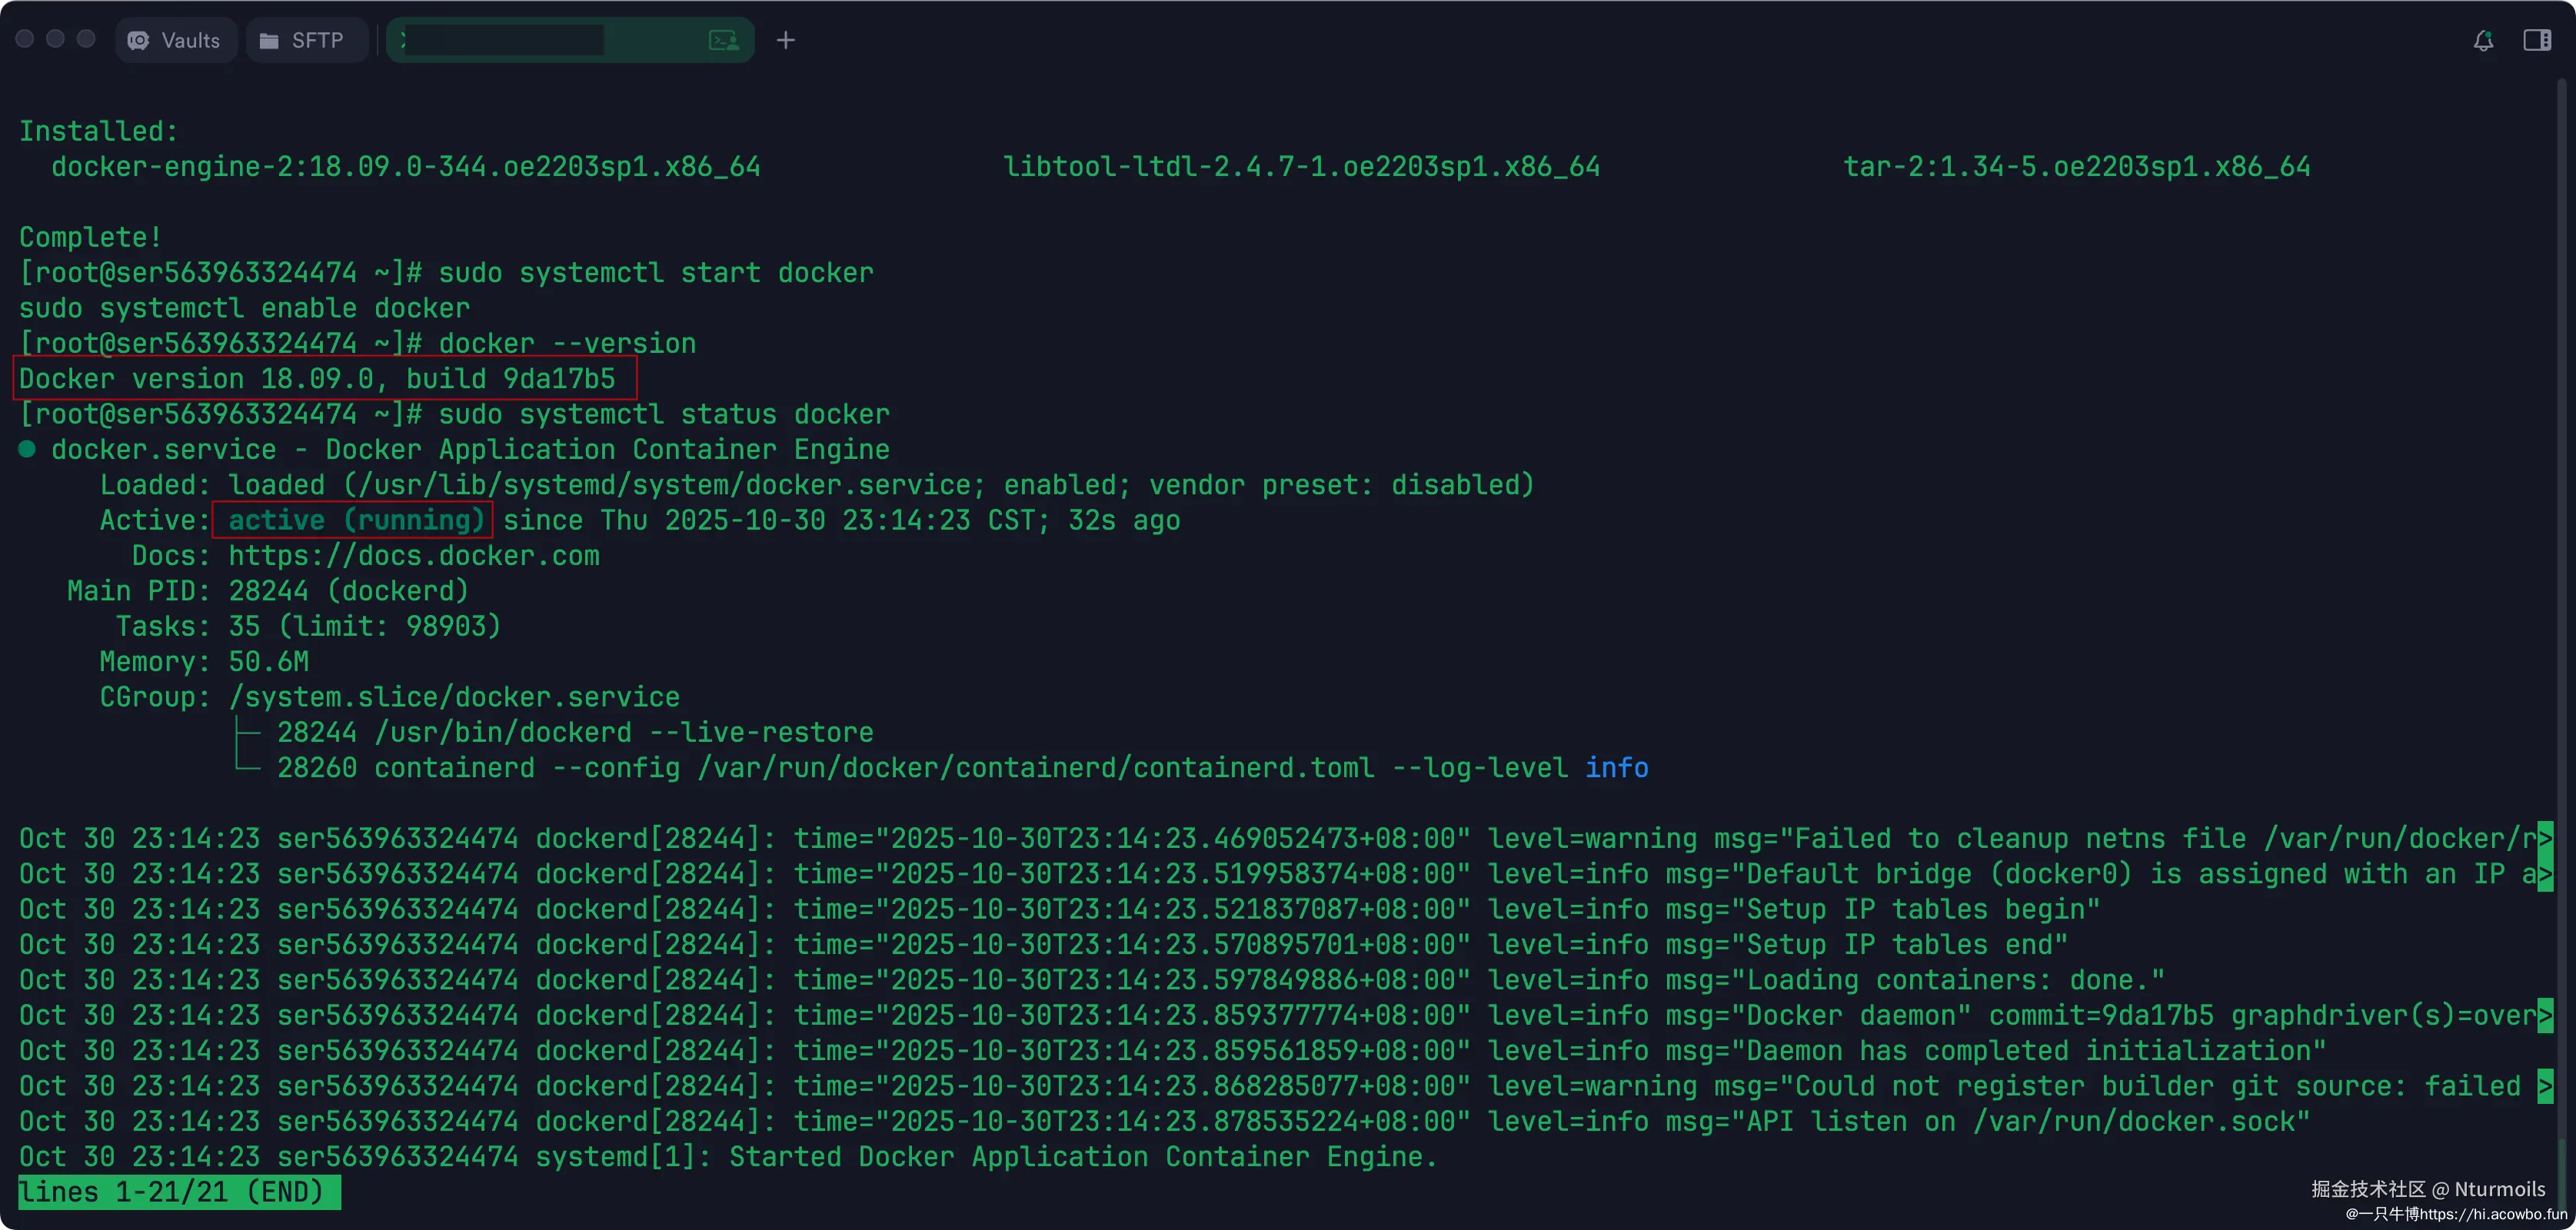Minimize the window with the middle traffic-light button
Screen dimensions: 2576x1230
(56, 39)
